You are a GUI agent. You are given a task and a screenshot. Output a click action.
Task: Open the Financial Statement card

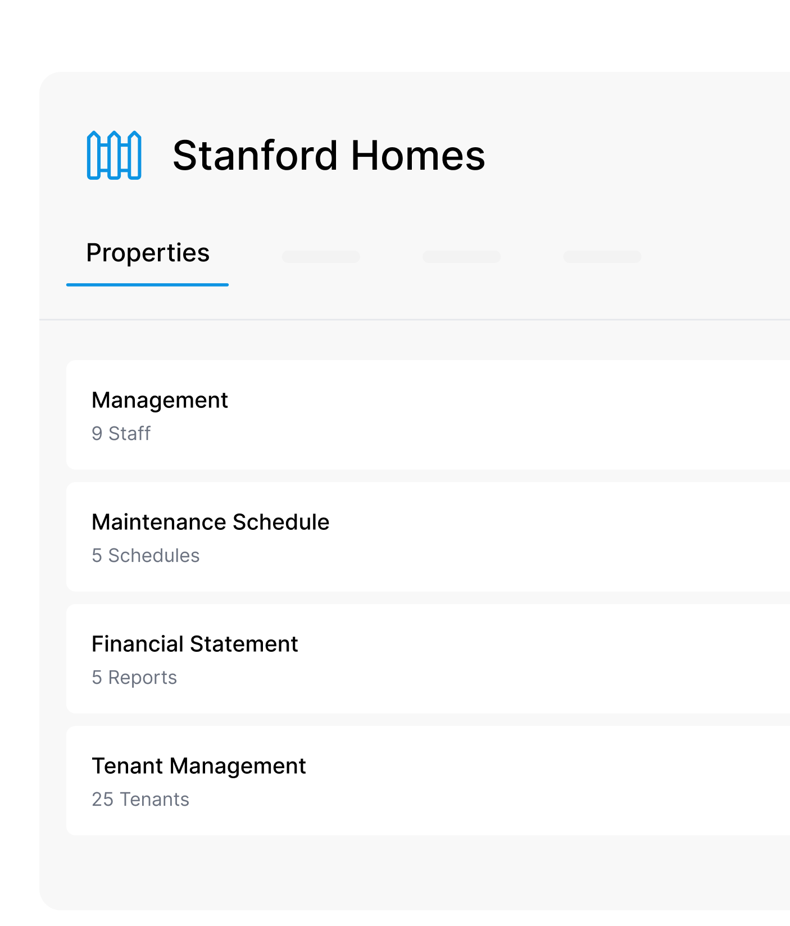(393, 659)
